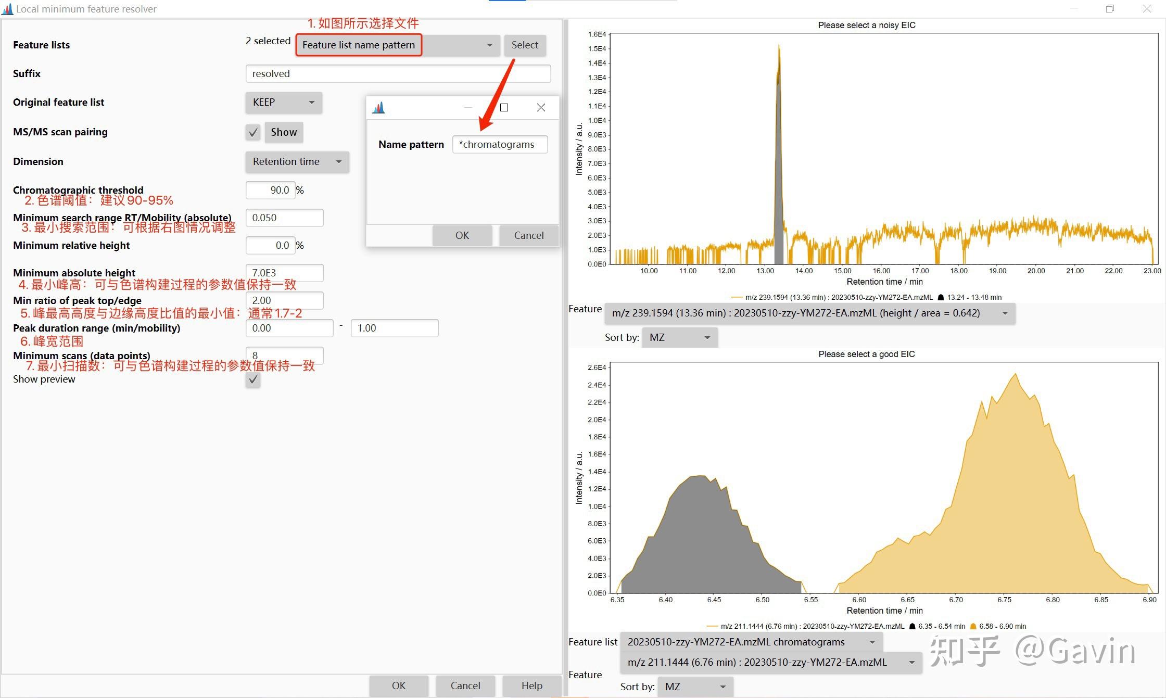Click the app icon in Name pattern popup
This screenshot has width=1166, height=698.
378,108
